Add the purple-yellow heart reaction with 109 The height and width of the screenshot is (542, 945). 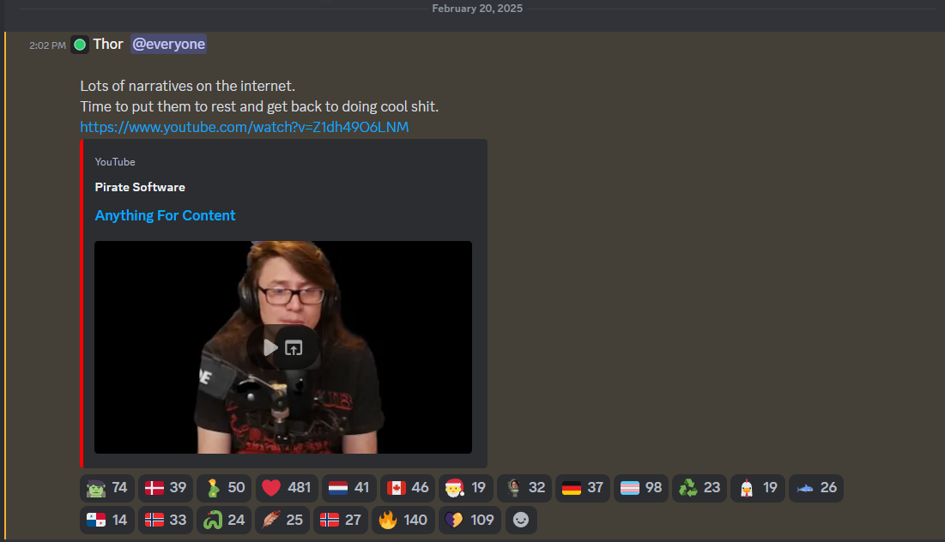coord(470,520)
